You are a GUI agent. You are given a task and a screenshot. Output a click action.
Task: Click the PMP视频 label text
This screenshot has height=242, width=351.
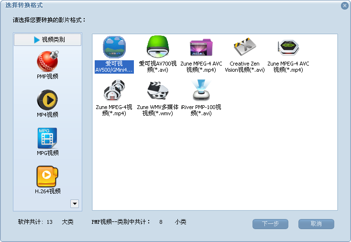pos(47,77)
